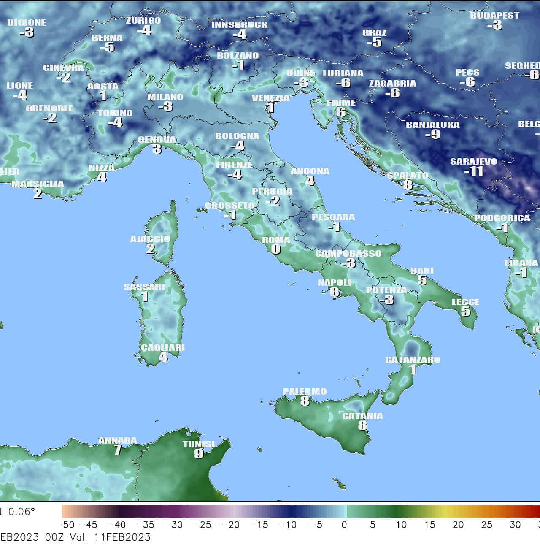540x547 pixels.
Task: Select the BARI city label
Action: pos(422,271)
